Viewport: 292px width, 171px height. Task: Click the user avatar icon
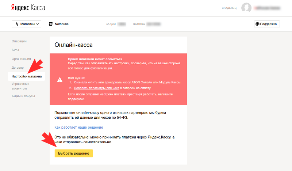246,8
